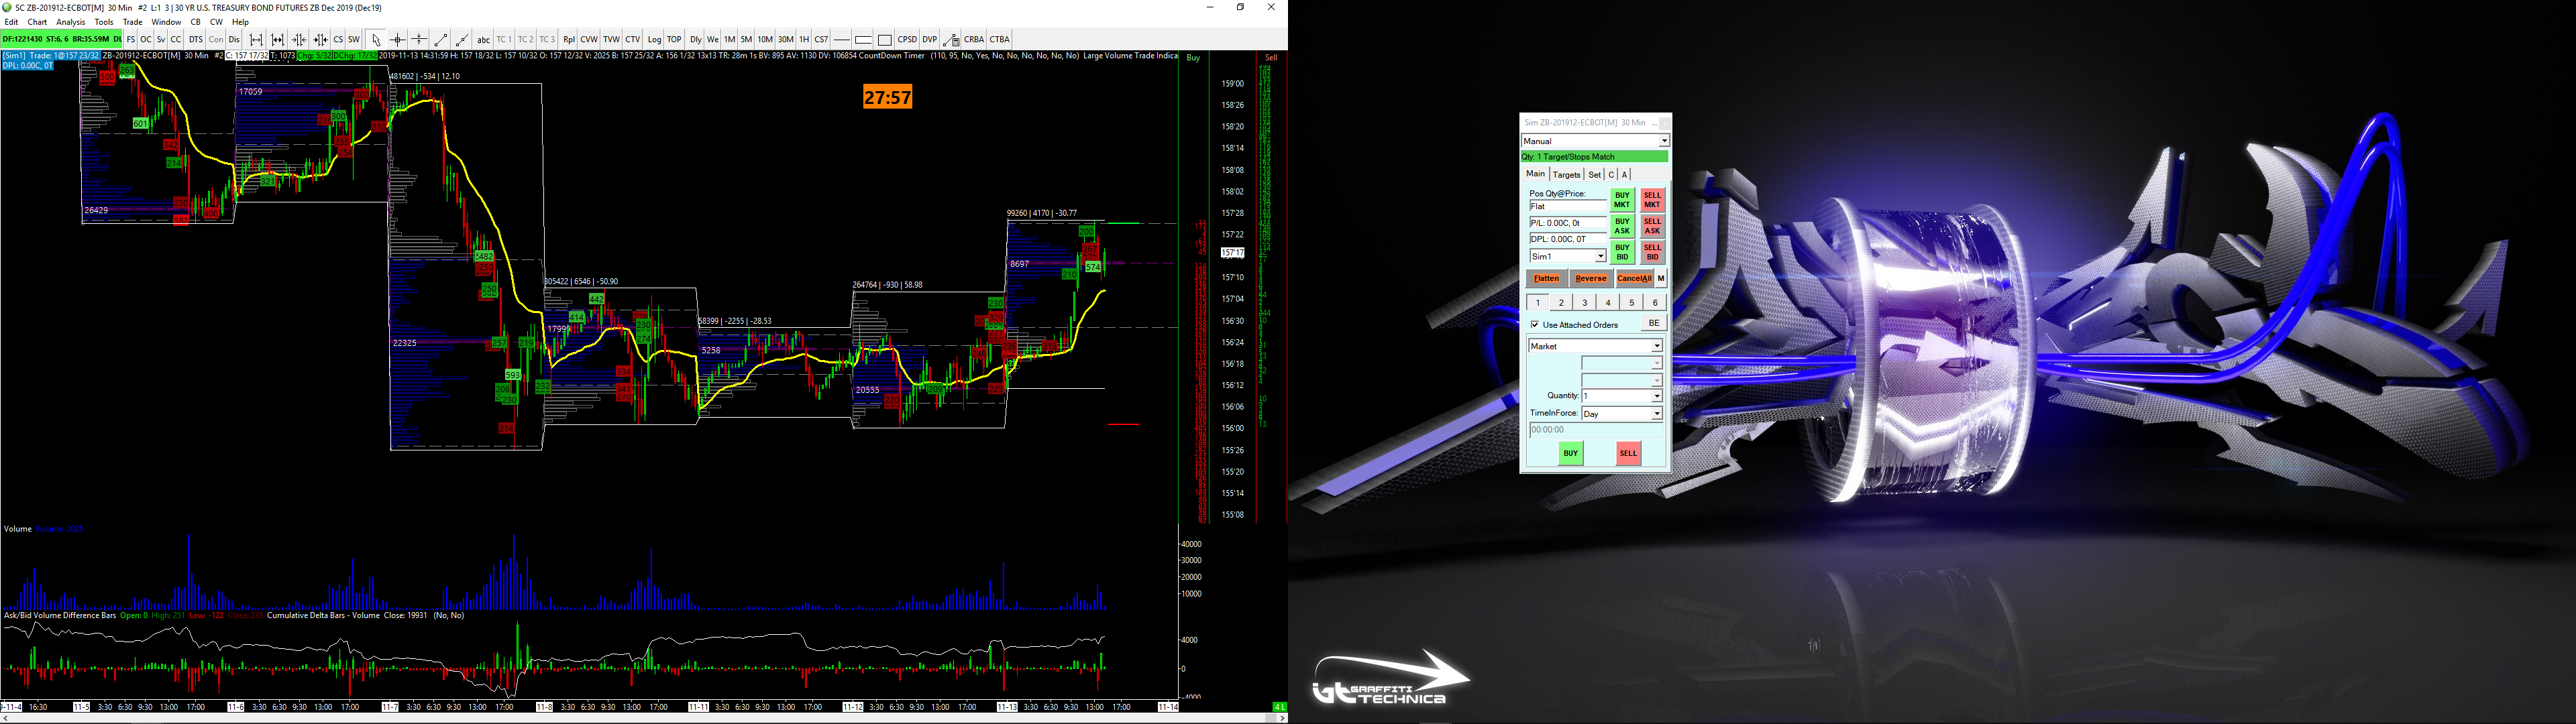Click the green BUY MKT button
The height and width of the screenshot is (724, 2576).
[1622, 199]
